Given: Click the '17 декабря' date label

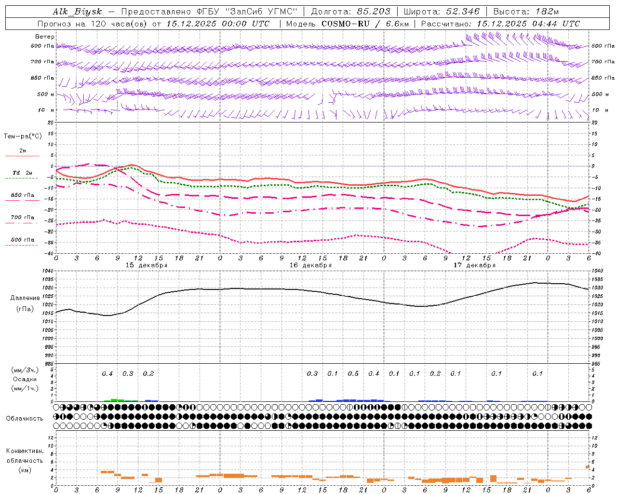Looking at the screenshot, I should (x=474, y=265).
